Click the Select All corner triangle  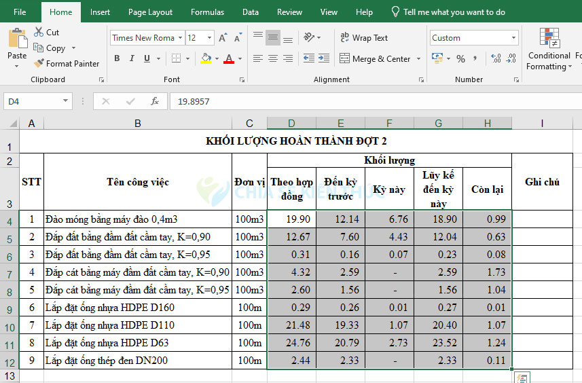pyautogui.click(x=13, y=123)
